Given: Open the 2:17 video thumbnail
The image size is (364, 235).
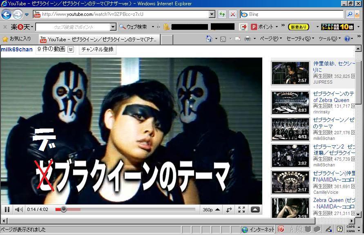Looking at the screenshot, I should point(290,182).
